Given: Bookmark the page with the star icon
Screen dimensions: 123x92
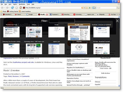Looking at the screenshot, I should pos(87,8).
